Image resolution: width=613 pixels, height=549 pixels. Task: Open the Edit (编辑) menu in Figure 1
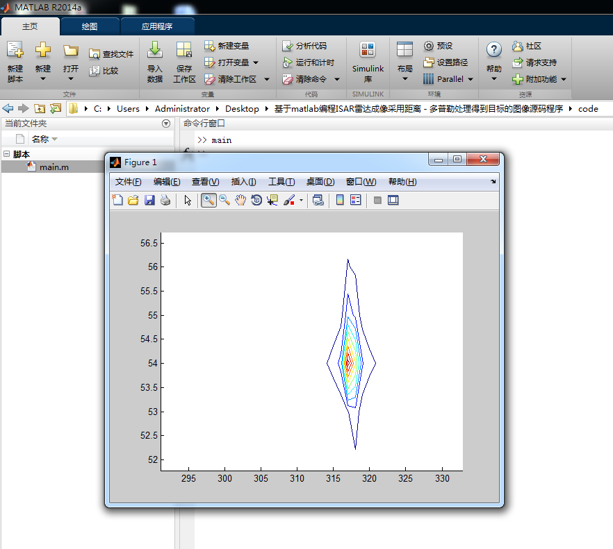click(167, 182)
